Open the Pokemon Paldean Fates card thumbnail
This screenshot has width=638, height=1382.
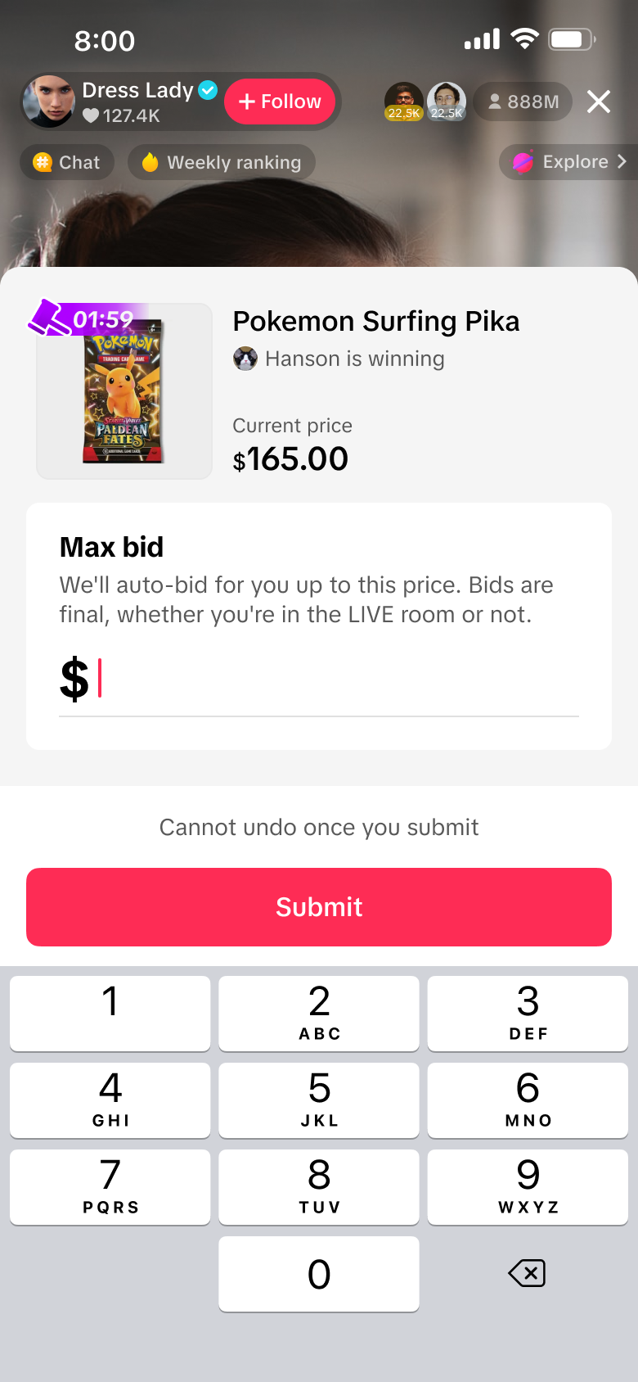(124, 393)
